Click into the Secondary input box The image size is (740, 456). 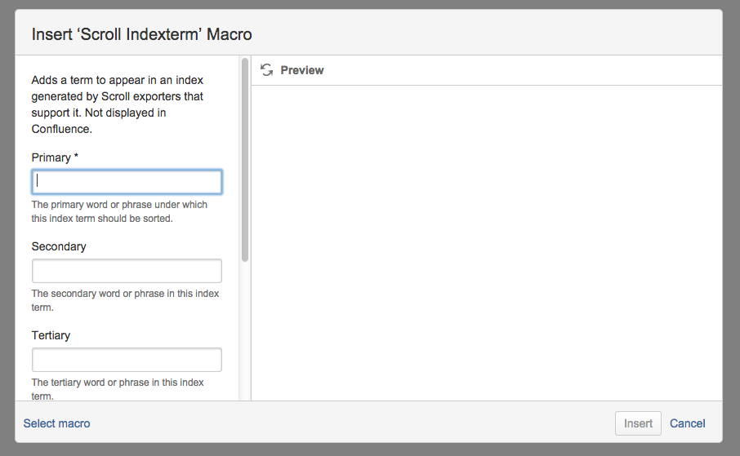[x=127, y=271]
